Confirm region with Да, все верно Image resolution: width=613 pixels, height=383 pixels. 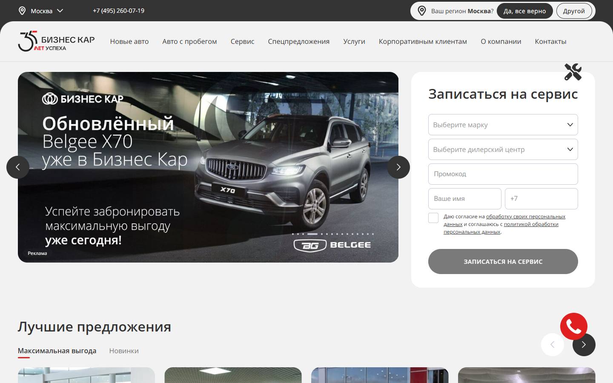pyautogui.click(x=524, y=11)
